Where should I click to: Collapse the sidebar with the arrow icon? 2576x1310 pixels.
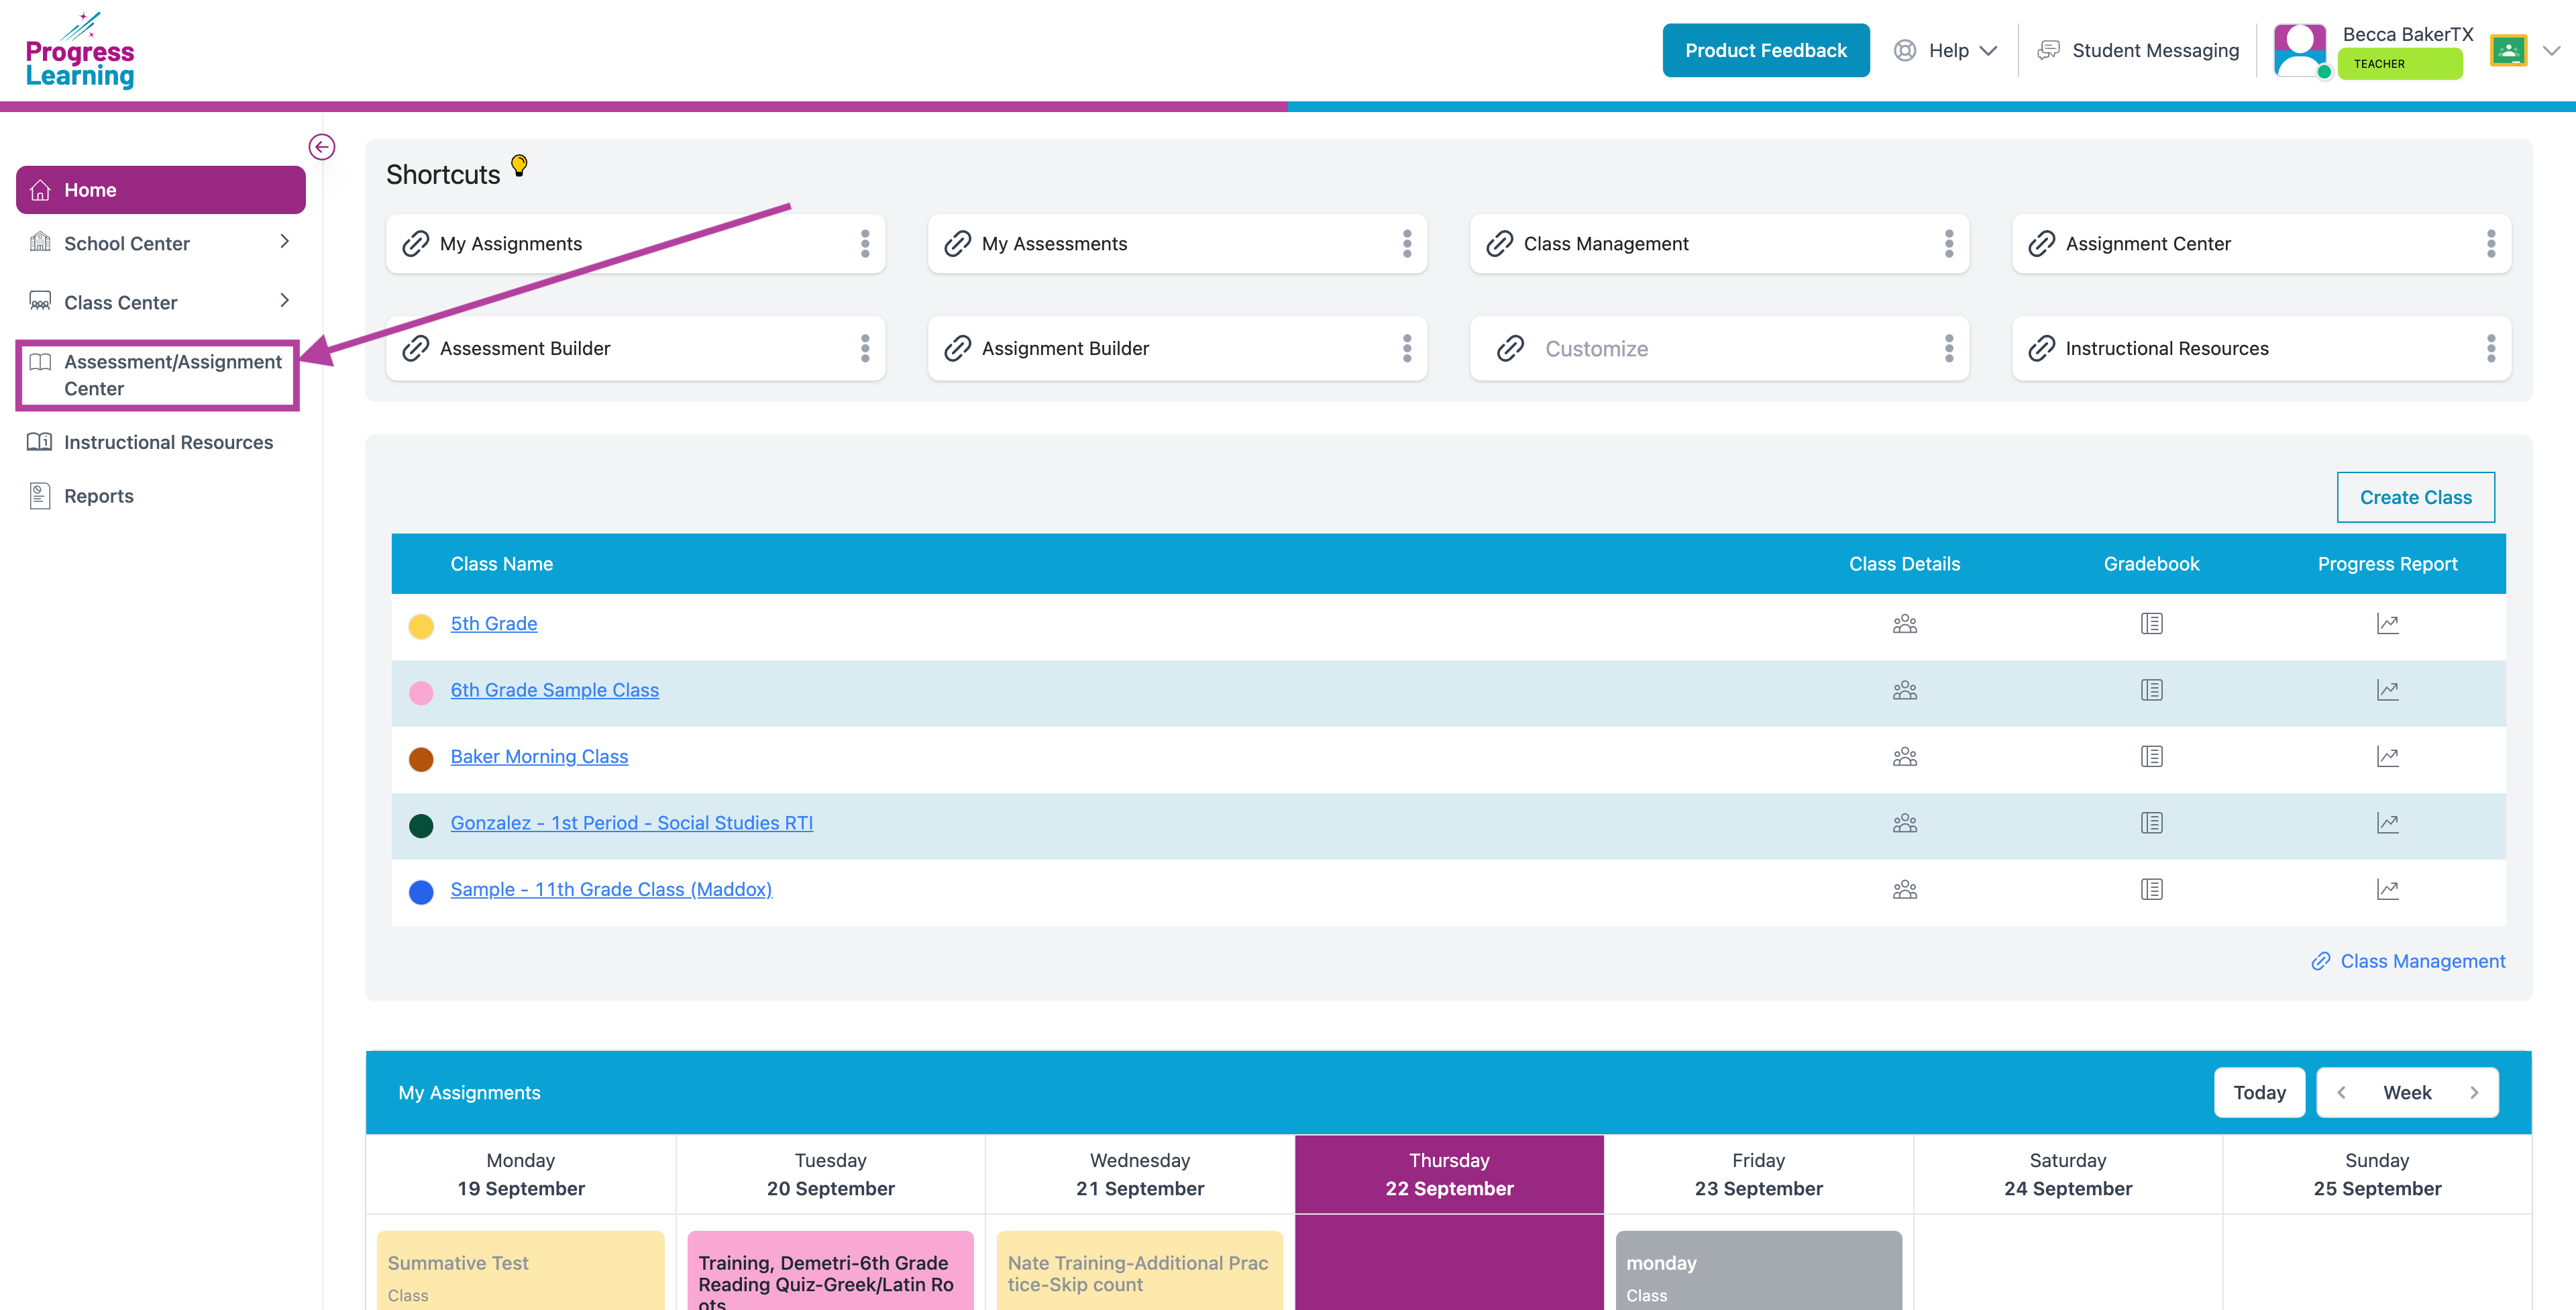321,147
